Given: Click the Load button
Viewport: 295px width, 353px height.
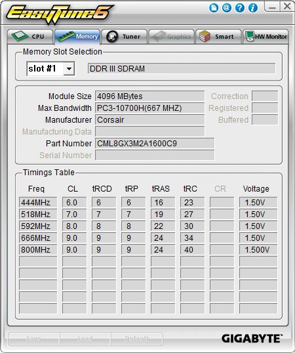Looking at the screenshot, I should click(x=85, y=339).
